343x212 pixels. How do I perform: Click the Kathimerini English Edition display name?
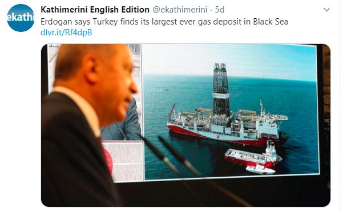coord(95,10)
